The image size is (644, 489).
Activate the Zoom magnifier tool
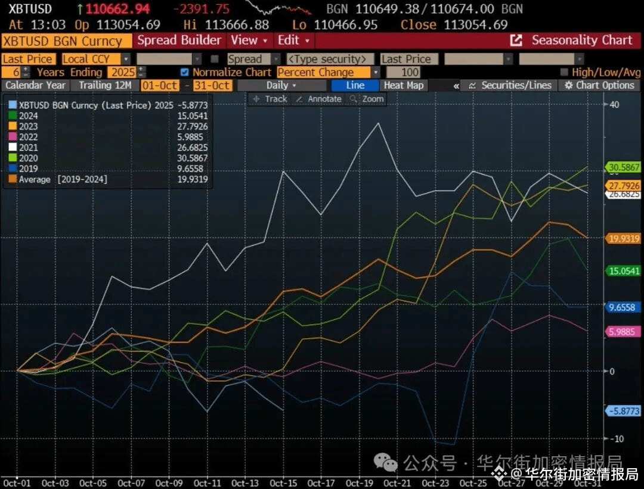[367, 99]
